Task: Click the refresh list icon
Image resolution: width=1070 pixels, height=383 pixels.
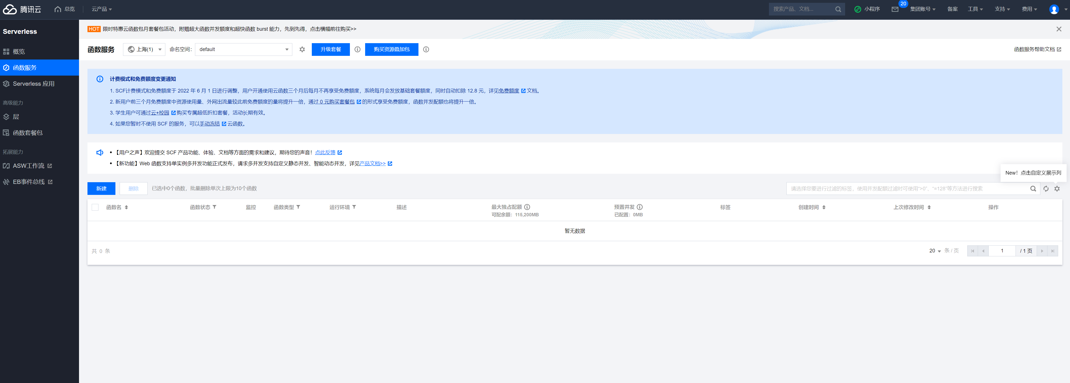Action: click(x=1045, y=189)
